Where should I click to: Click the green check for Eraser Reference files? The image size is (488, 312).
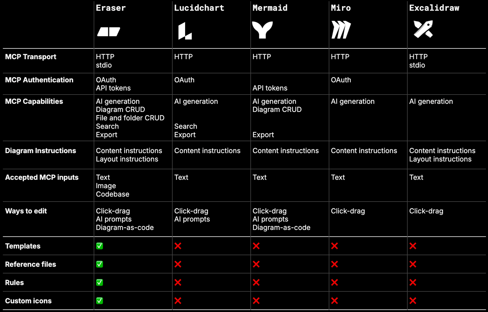[x=99, y=264]
